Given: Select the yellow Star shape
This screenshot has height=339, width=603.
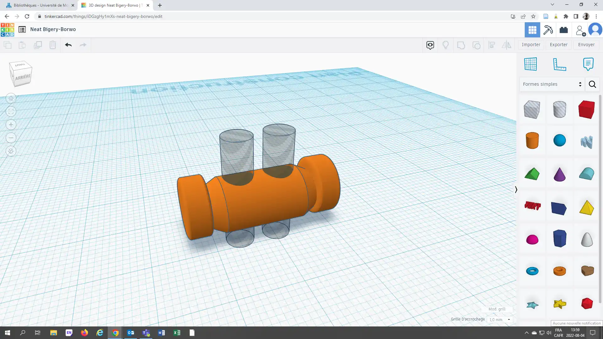Looking at the screenshot, I should coord(560,304).
